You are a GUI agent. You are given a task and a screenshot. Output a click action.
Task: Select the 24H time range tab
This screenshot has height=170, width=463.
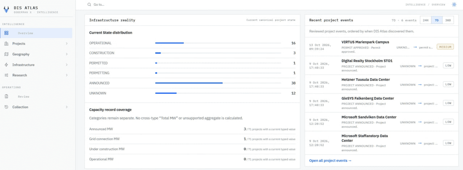[x=426, y=20]
